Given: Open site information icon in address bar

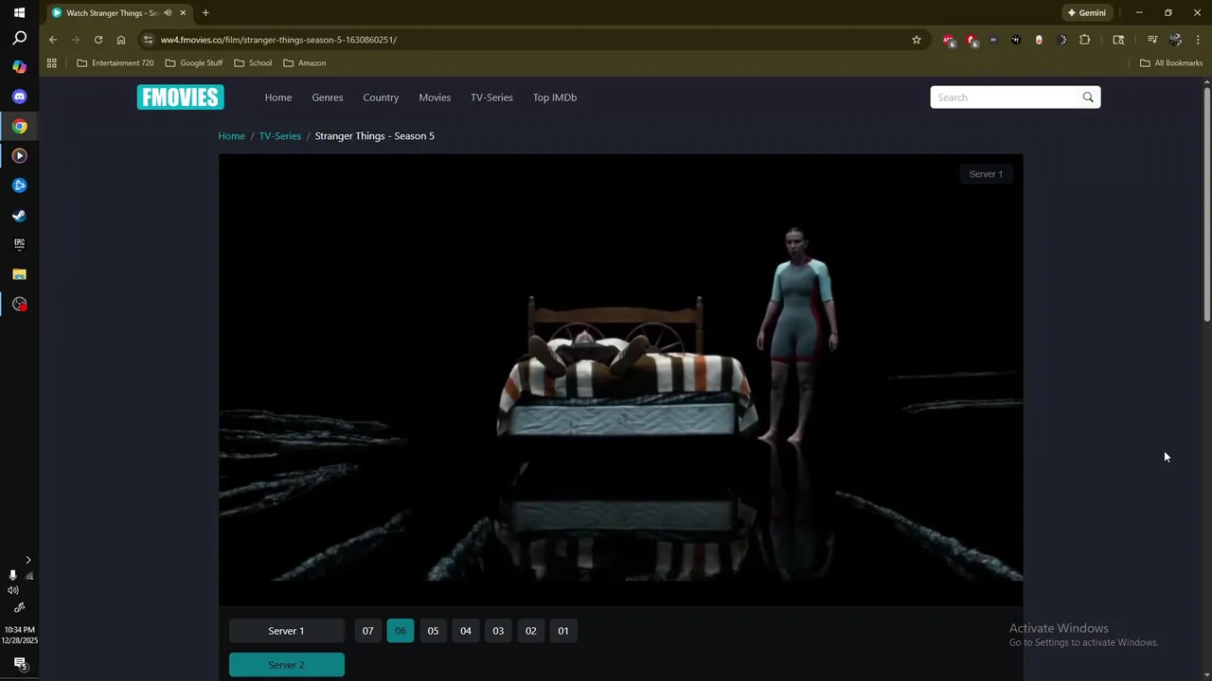Looking at the screenshot, I should coord(148,40).
